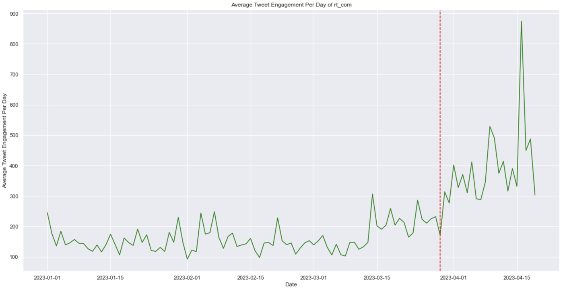Image resolution: width=563 pixels, height=290 pixels.
Task: Click the x-axis tick '2023-03-01'
Action: 313,278
